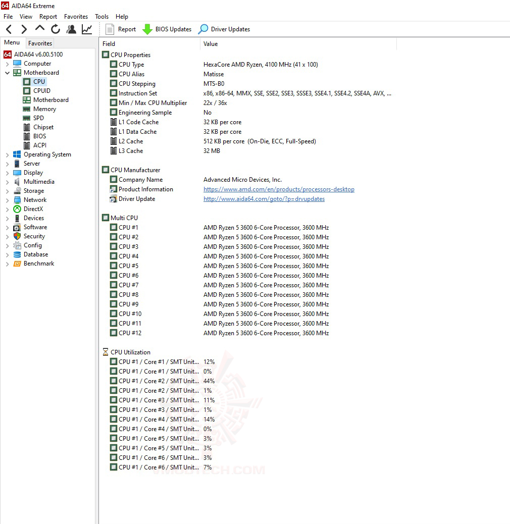Select the DirectX Xbox icon
This screenshot has height=524, width=510.
17,209
